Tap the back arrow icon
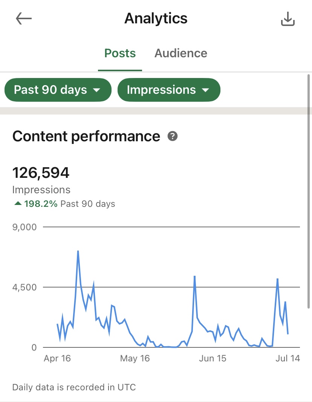The image size is (312, 402). [x=24, y=19]
